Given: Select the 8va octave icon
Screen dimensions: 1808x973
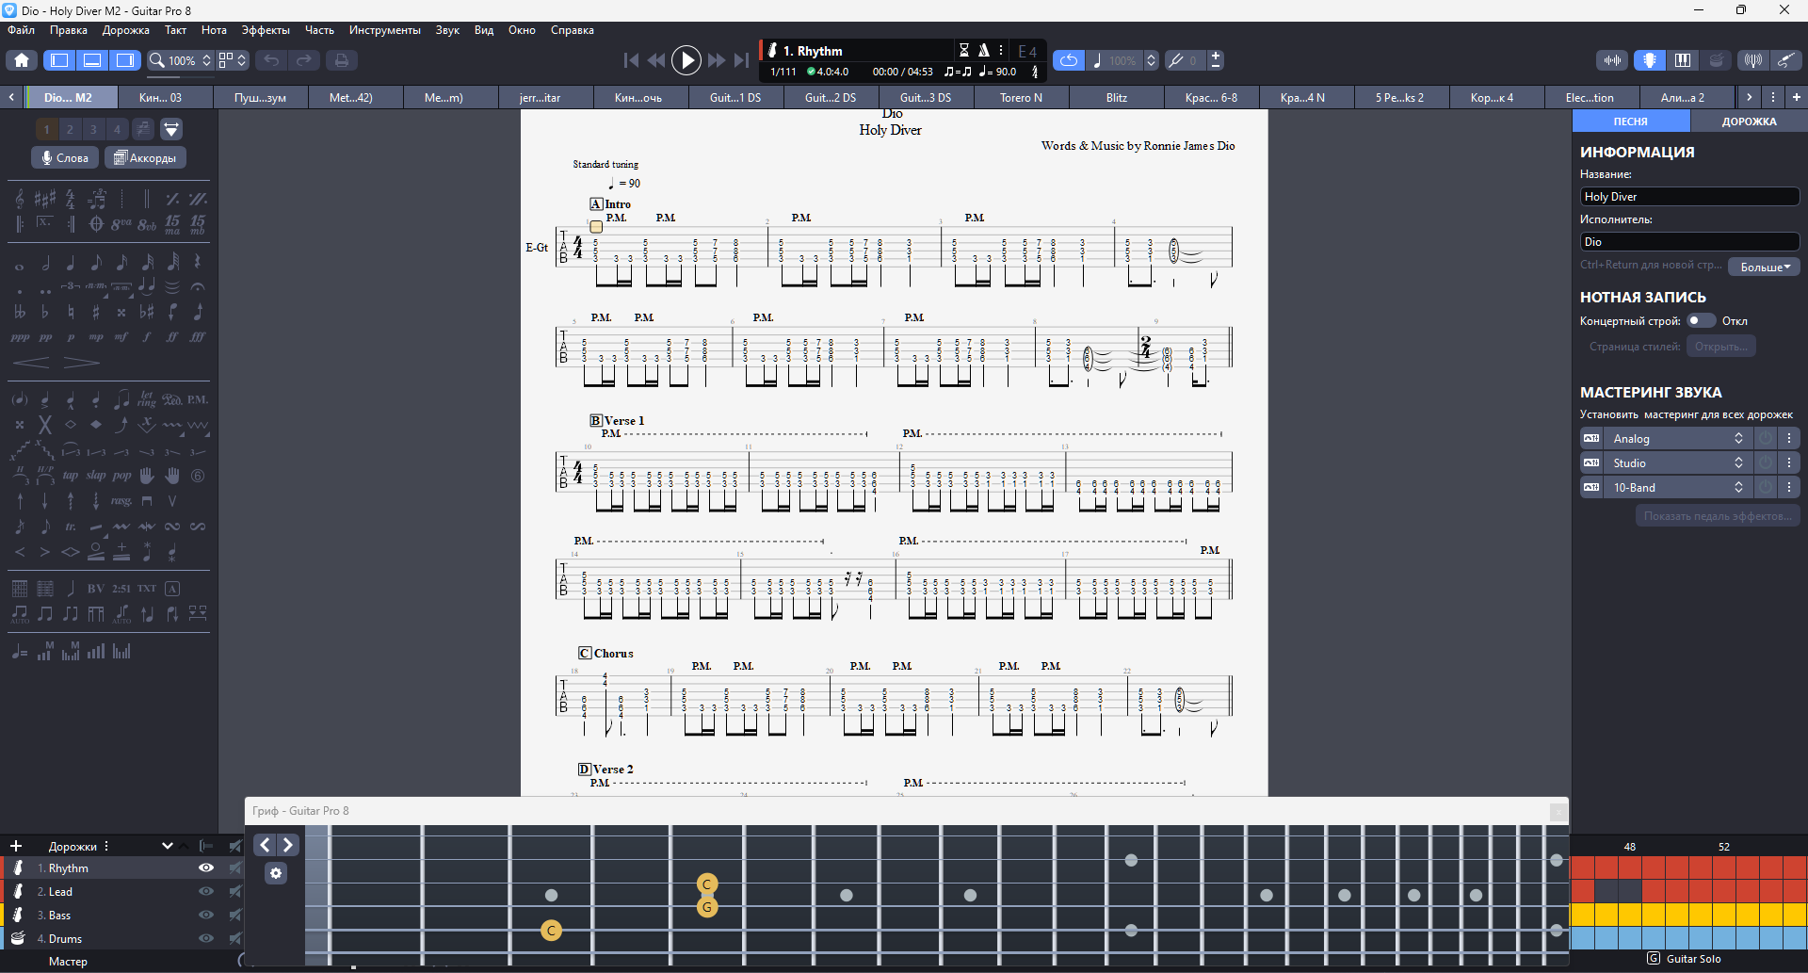Looking at the screenshot, I should tap(121, 224).
